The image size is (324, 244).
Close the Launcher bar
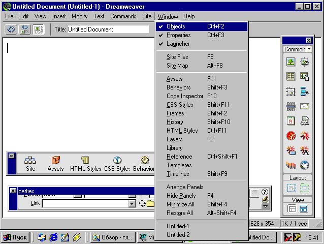(12, 156)
